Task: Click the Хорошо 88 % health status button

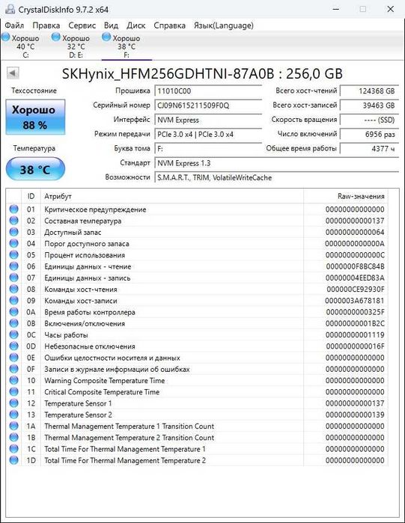Action: click(35, 117)
